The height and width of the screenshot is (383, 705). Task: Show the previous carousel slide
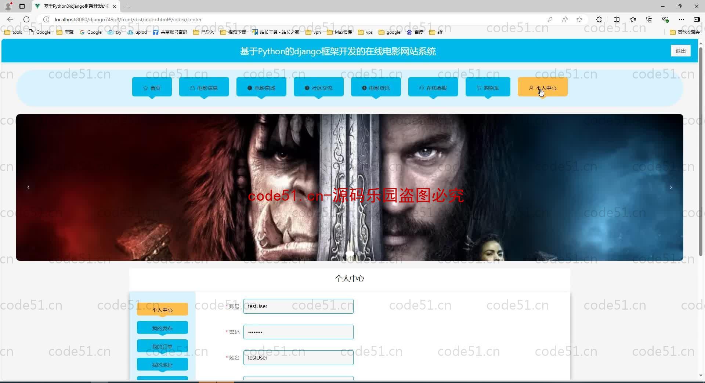pos(29,187)
